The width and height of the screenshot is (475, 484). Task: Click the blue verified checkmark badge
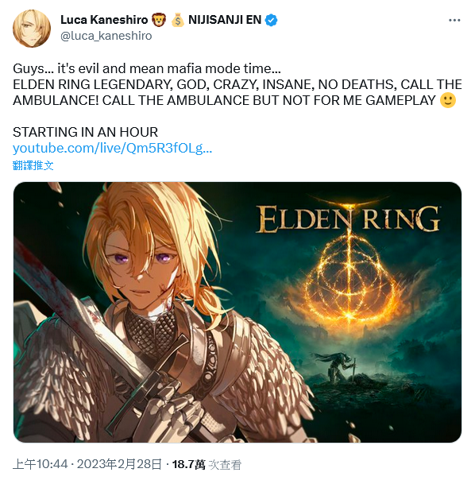[x=271, y=20]
